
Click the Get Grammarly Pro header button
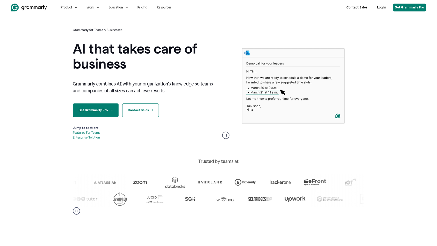[409, 7]
